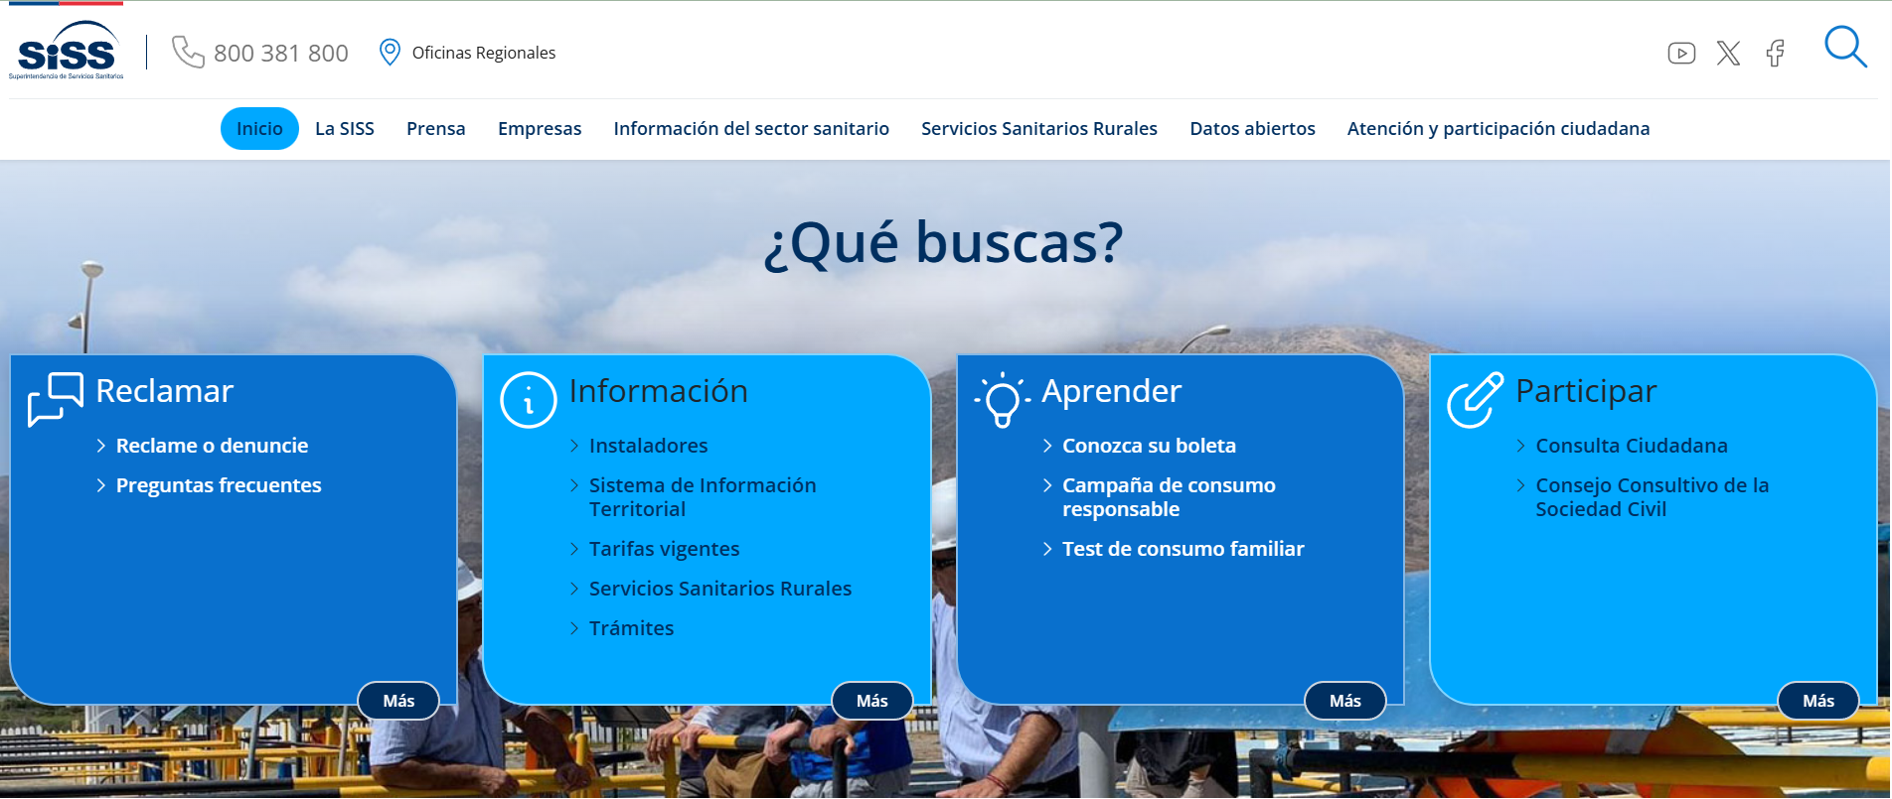This screenshot has height=799, width=1892.
Task: Click the Reclamar card heading
Action: pos(164,391)
